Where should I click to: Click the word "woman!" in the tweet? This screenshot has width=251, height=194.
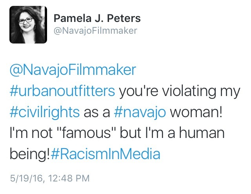point(196,112)
